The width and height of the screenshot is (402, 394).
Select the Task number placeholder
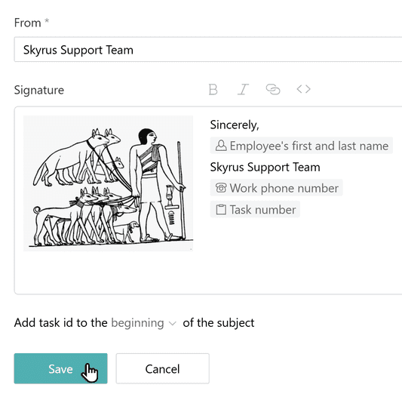click(x=255, y=210)
